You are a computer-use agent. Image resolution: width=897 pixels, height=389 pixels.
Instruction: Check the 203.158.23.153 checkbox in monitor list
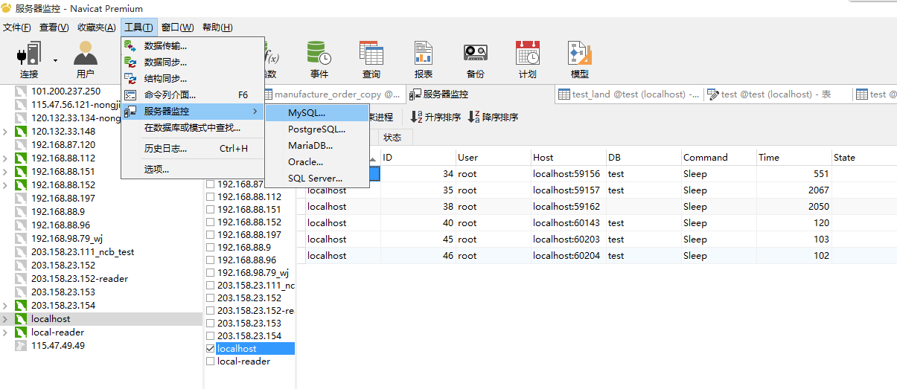click(x=210, y=324)
